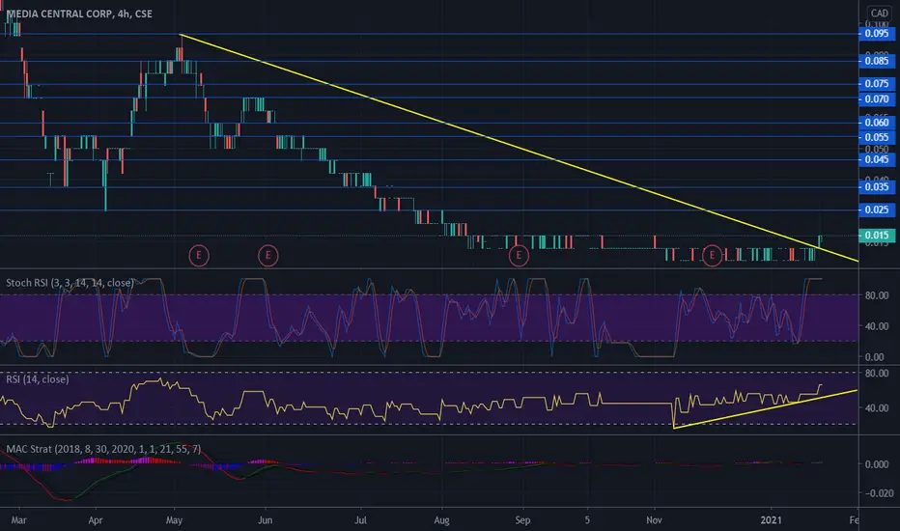Click the 0.060 horizontal line price label
The width and height of the screenshot is (900, 531).
point(877,123)
